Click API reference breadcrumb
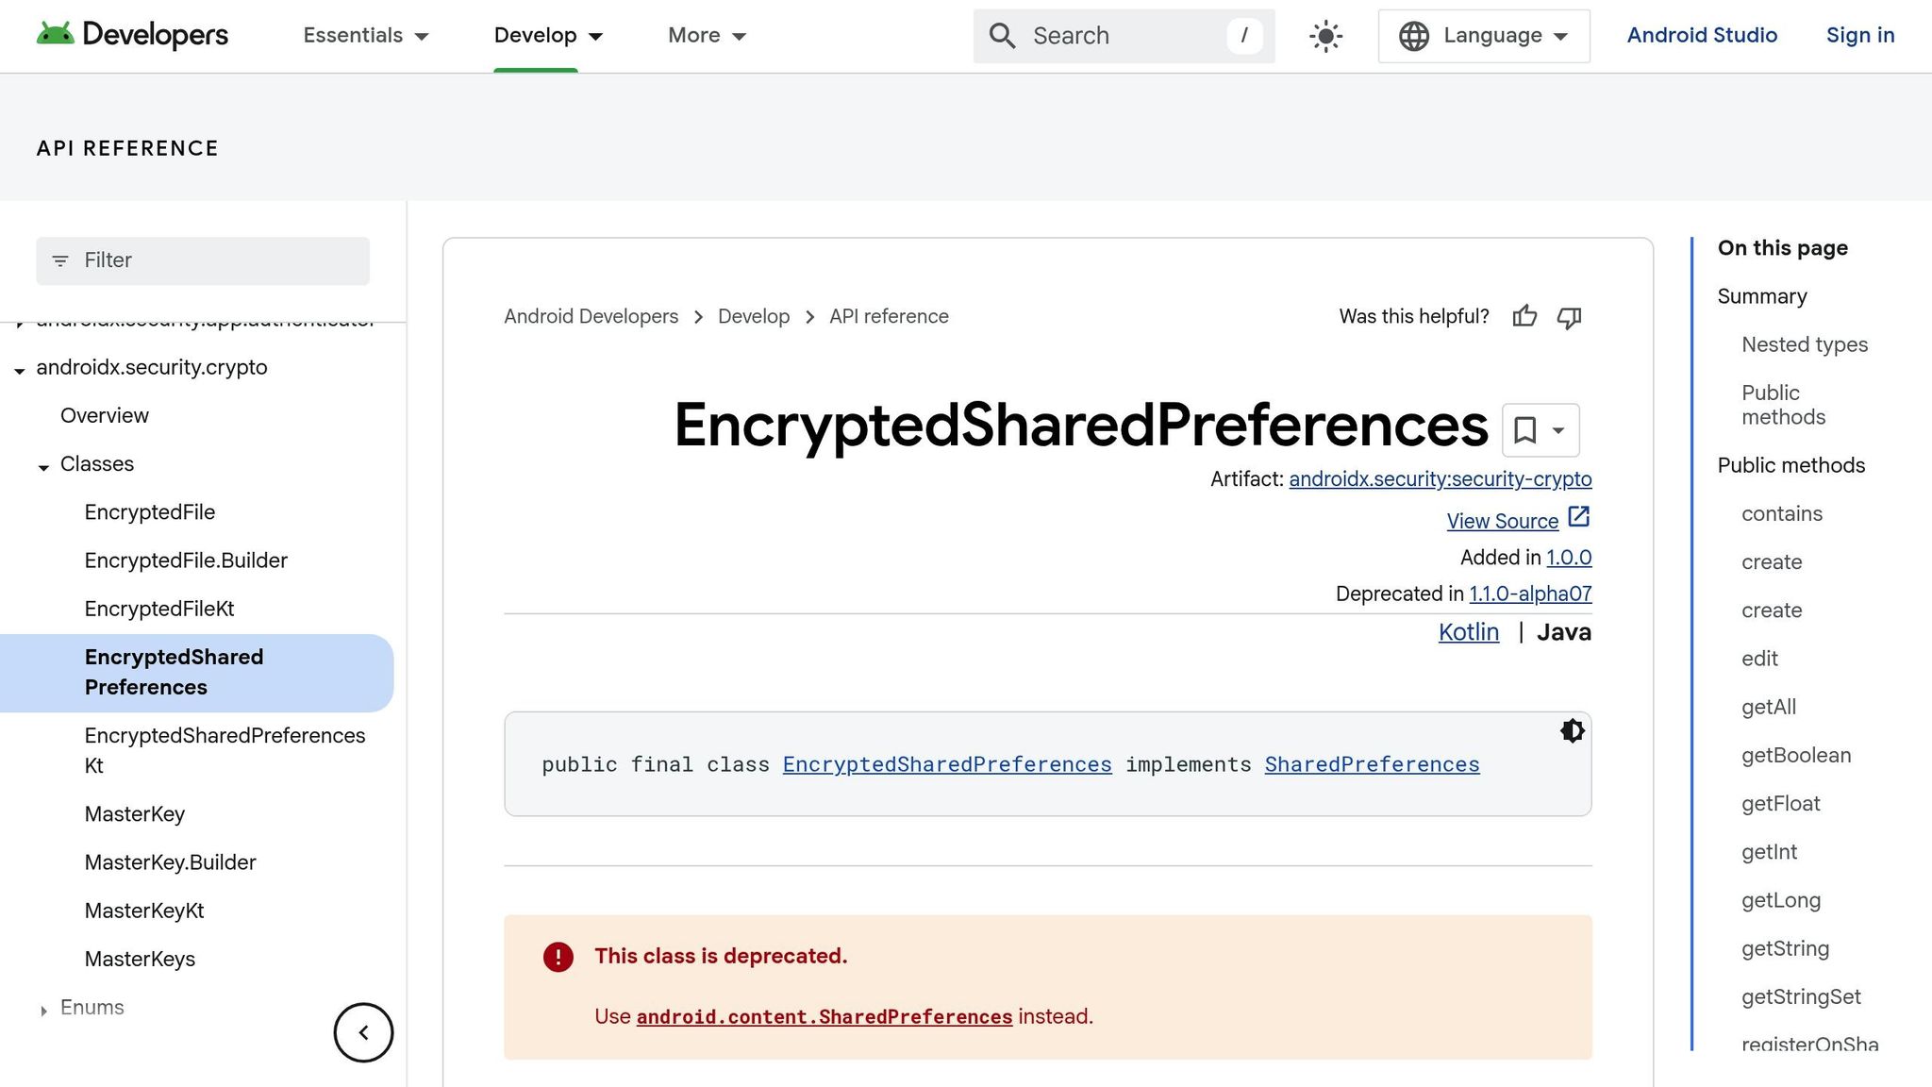The width and height of the screenshot is (1932, 1087). (x=889, y=317)
